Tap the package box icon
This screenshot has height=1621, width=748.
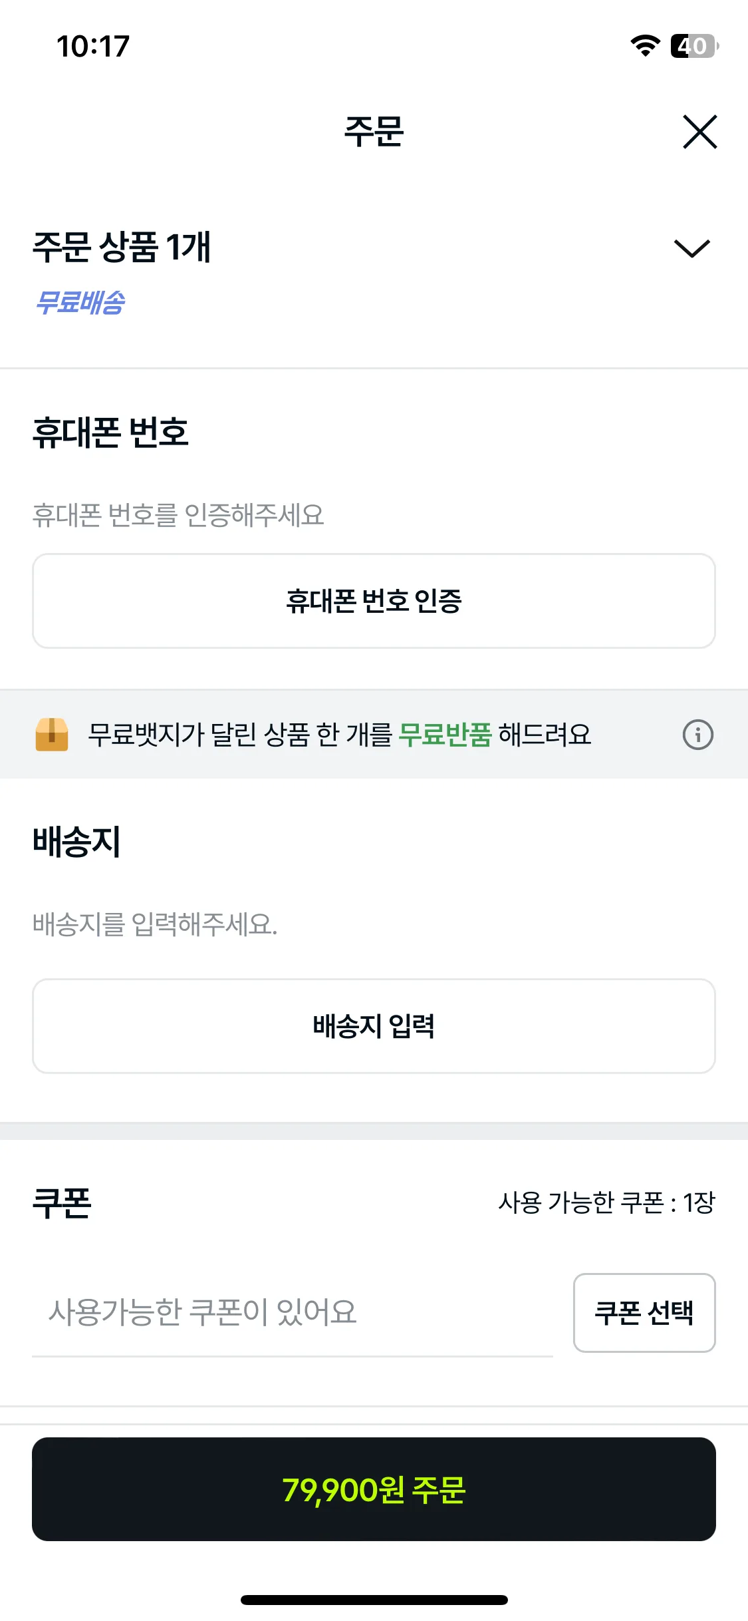pyautogui.click(x=52, y=735)
